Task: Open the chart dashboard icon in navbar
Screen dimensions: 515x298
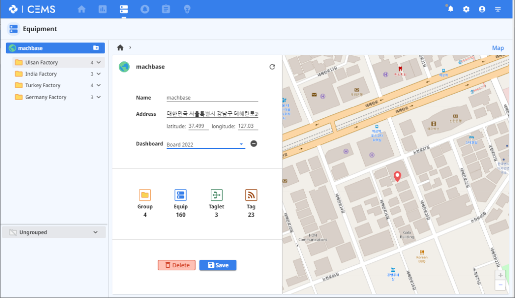Action: (x=103, y=9)
